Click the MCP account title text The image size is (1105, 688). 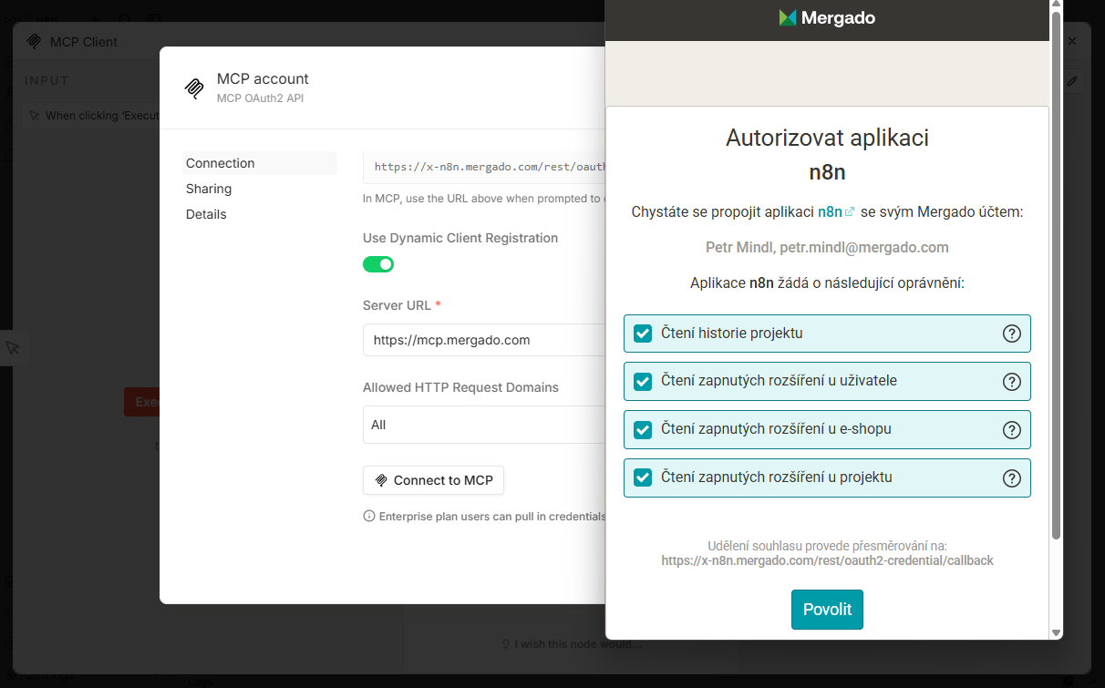coord(263,78)
